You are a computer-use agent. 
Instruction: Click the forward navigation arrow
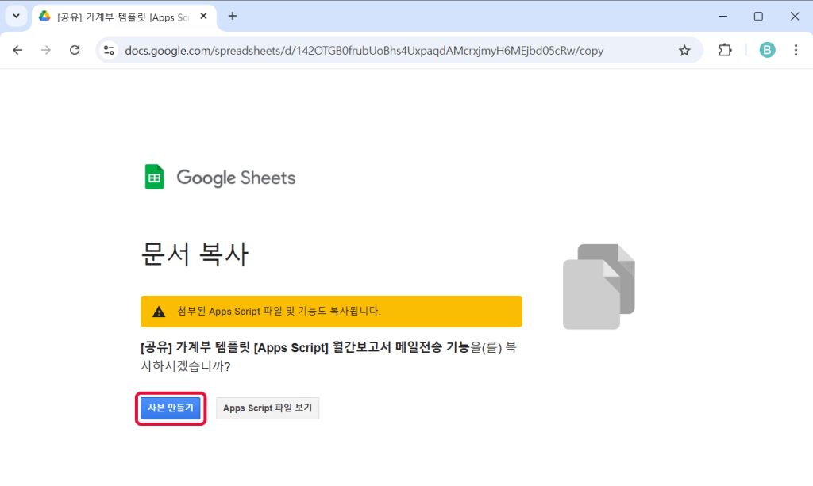pyautogui.click(x=46, y=50)
